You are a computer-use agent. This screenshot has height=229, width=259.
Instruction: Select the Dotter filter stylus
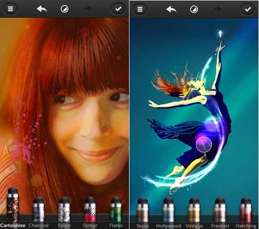pyautogui.click(x=90, y=209)
